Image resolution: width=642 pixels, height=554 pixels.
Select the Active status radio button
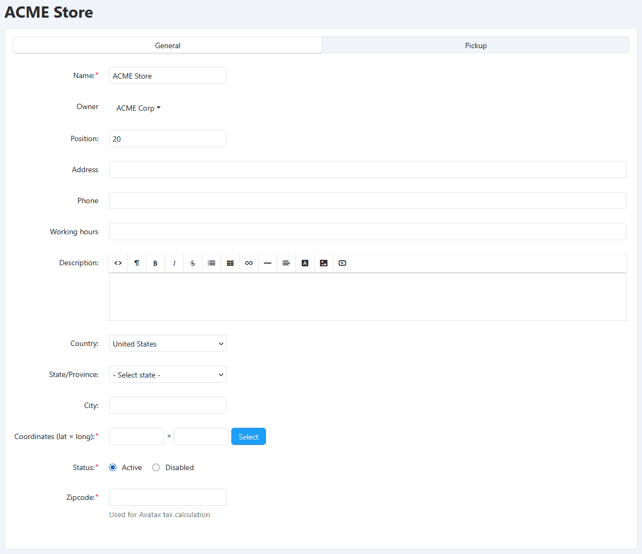pos(113,467)
